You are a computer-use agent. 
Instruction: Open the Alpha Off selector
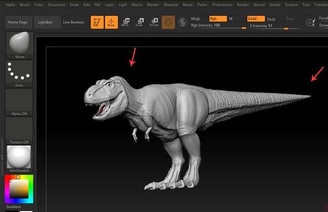pyautogui.click(x=19, y=102)
